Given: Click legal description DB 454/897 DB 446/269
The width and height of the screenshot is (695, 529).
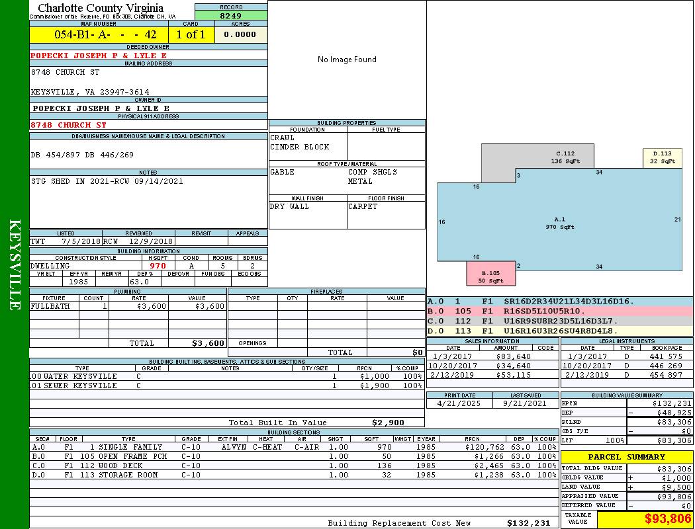Looking at the screenshot, I should [82, 155].
